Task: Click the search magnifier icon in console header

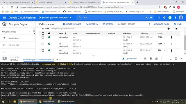Action: (80, 17)
